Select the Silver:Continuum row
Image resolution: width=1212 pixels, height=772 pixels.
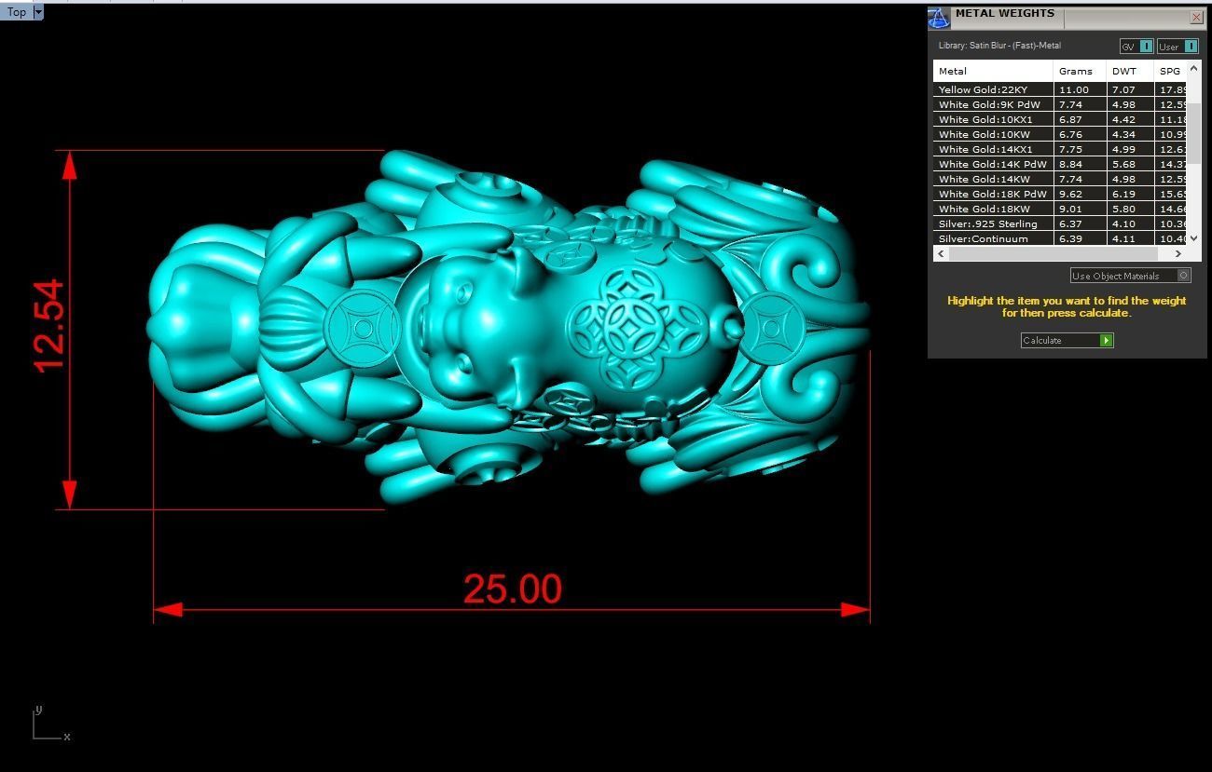pos(1060,238)
